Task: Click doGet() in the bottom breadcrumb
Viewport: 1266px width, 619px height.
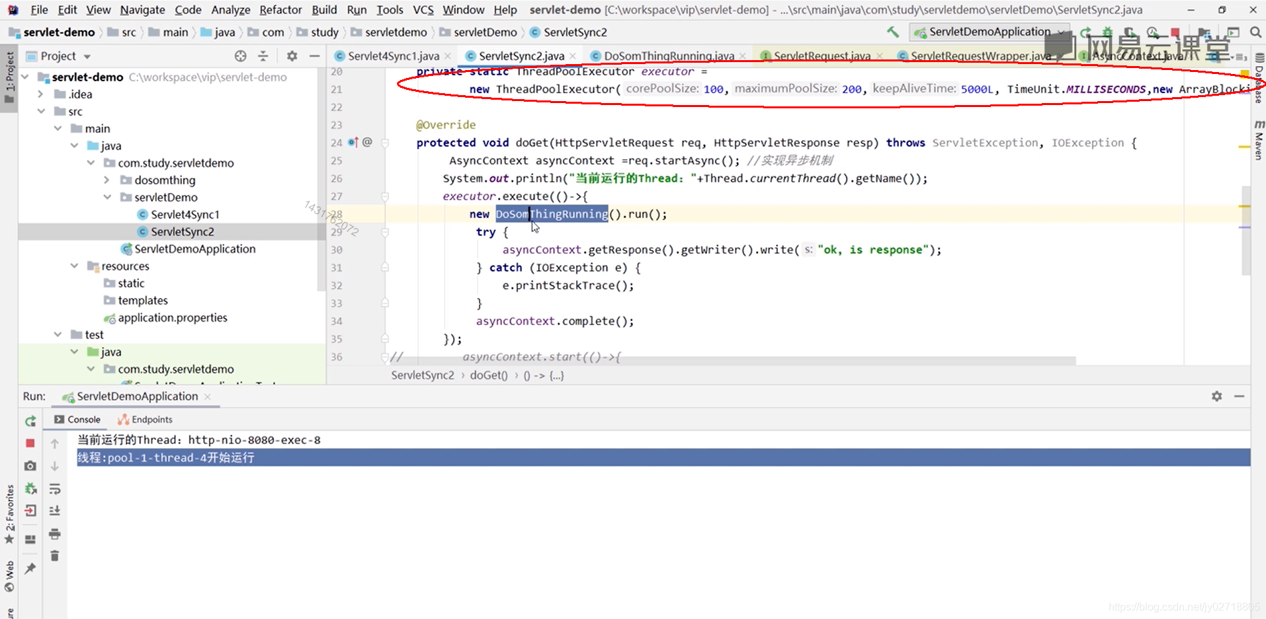Action: tap(489, 375)
